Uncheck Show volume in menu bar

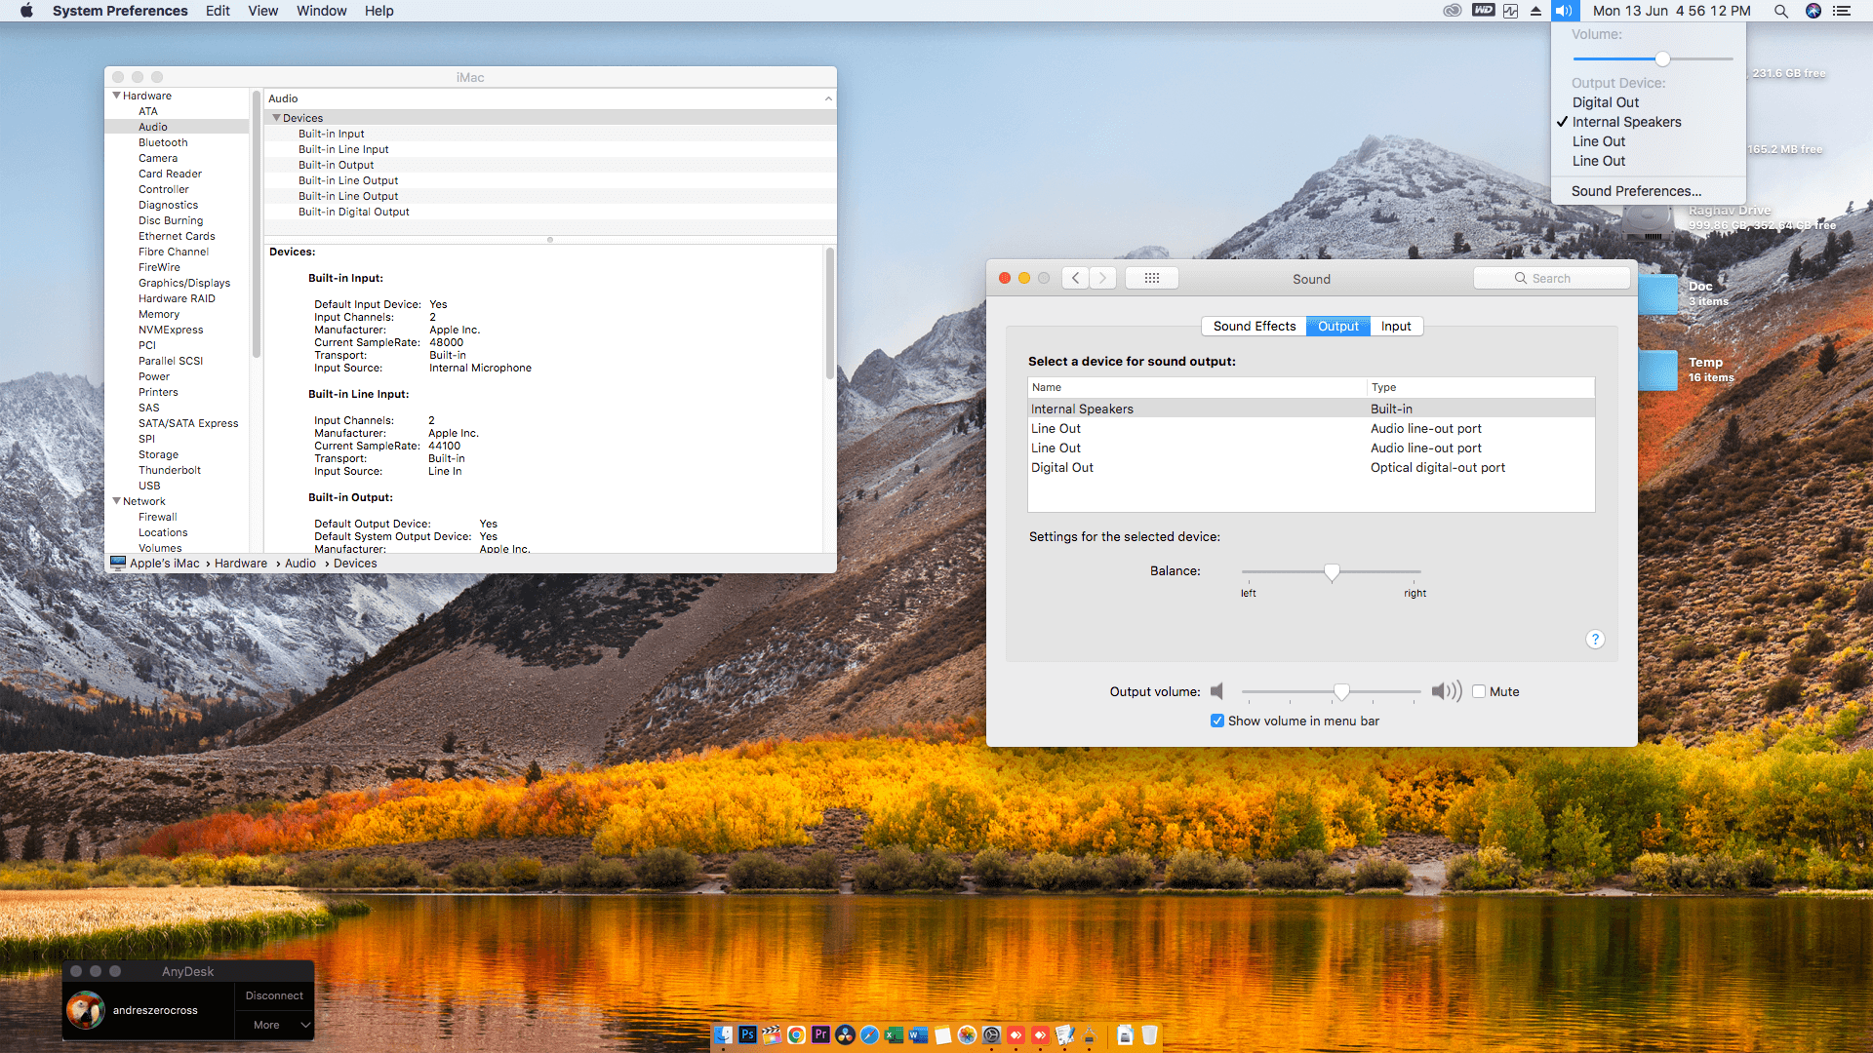tap(1216, 721)
